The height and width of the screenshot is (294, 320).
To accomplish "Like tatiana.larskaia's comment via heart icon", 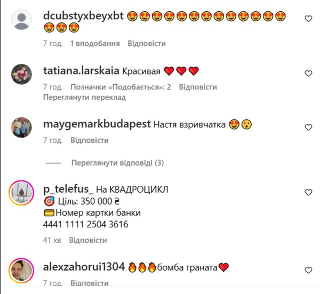I will (x=308, y=73).
